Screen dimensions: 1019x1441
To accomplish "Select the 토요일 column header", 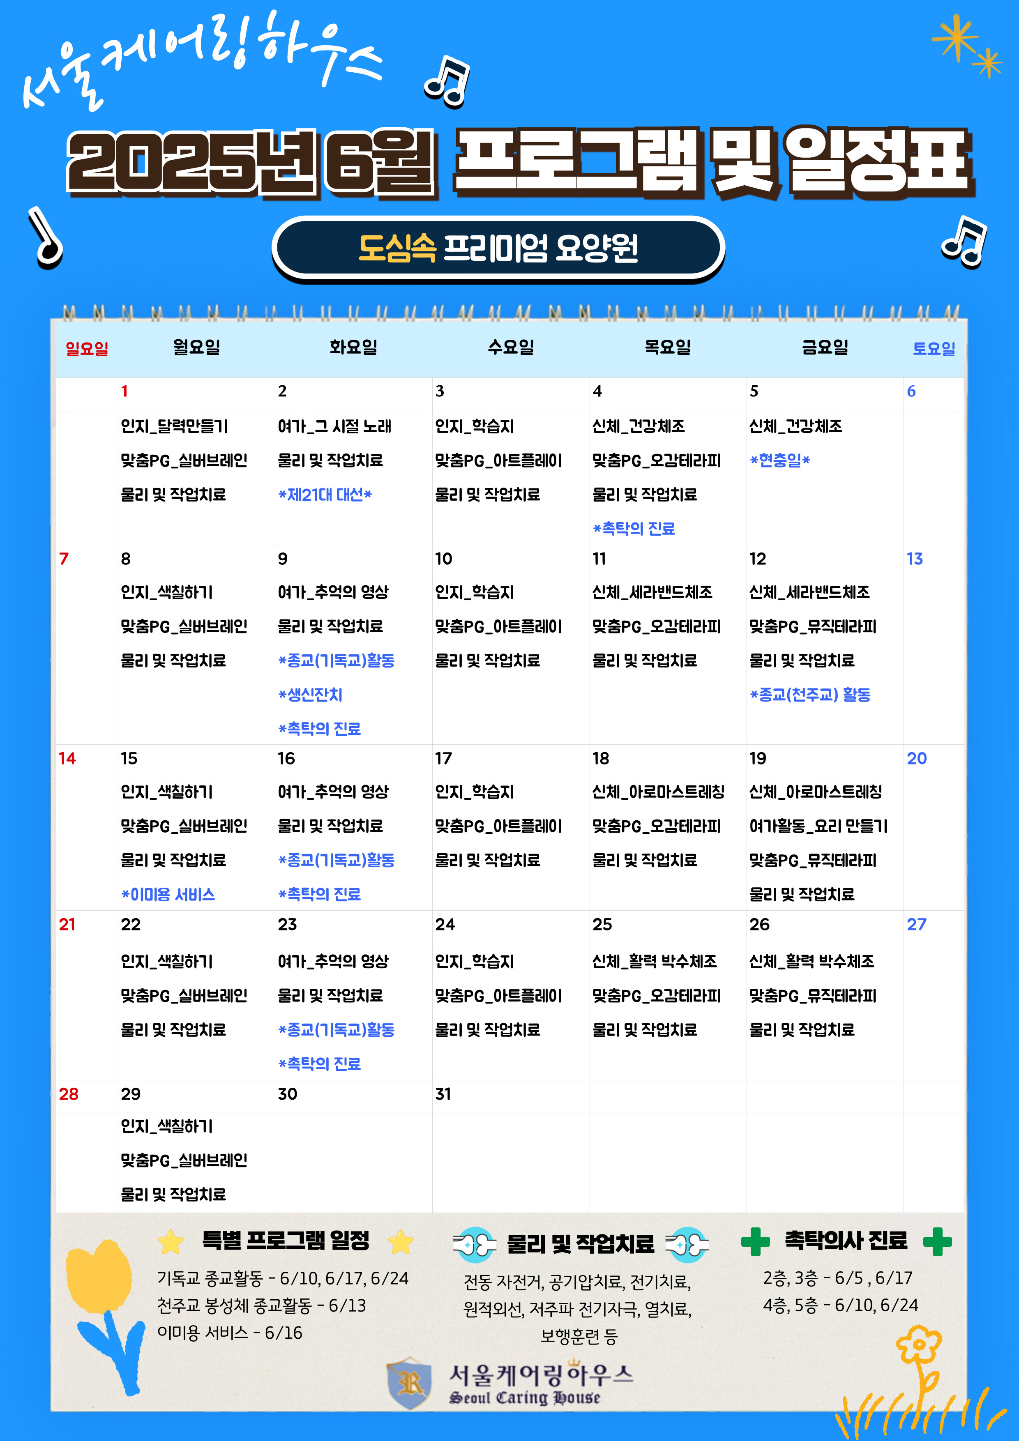I will click(934, 348).
